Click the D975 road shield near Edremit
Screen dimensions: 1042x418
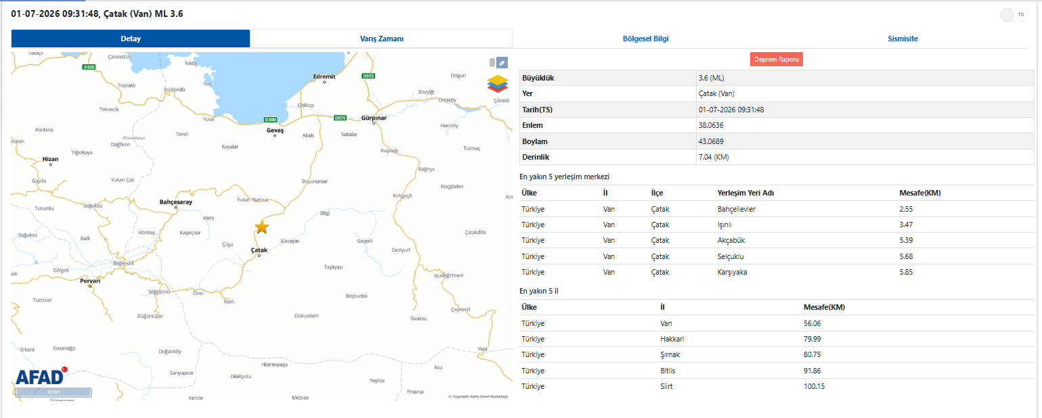tap(368, 76)
